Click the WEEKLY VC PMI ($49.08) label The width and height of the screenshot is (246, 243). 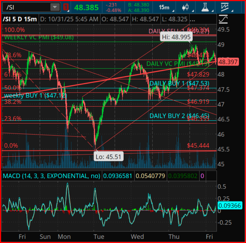[39, 37]
